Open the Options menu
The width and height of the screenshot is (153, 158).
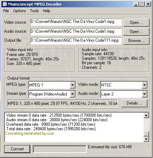pos(19,11)
